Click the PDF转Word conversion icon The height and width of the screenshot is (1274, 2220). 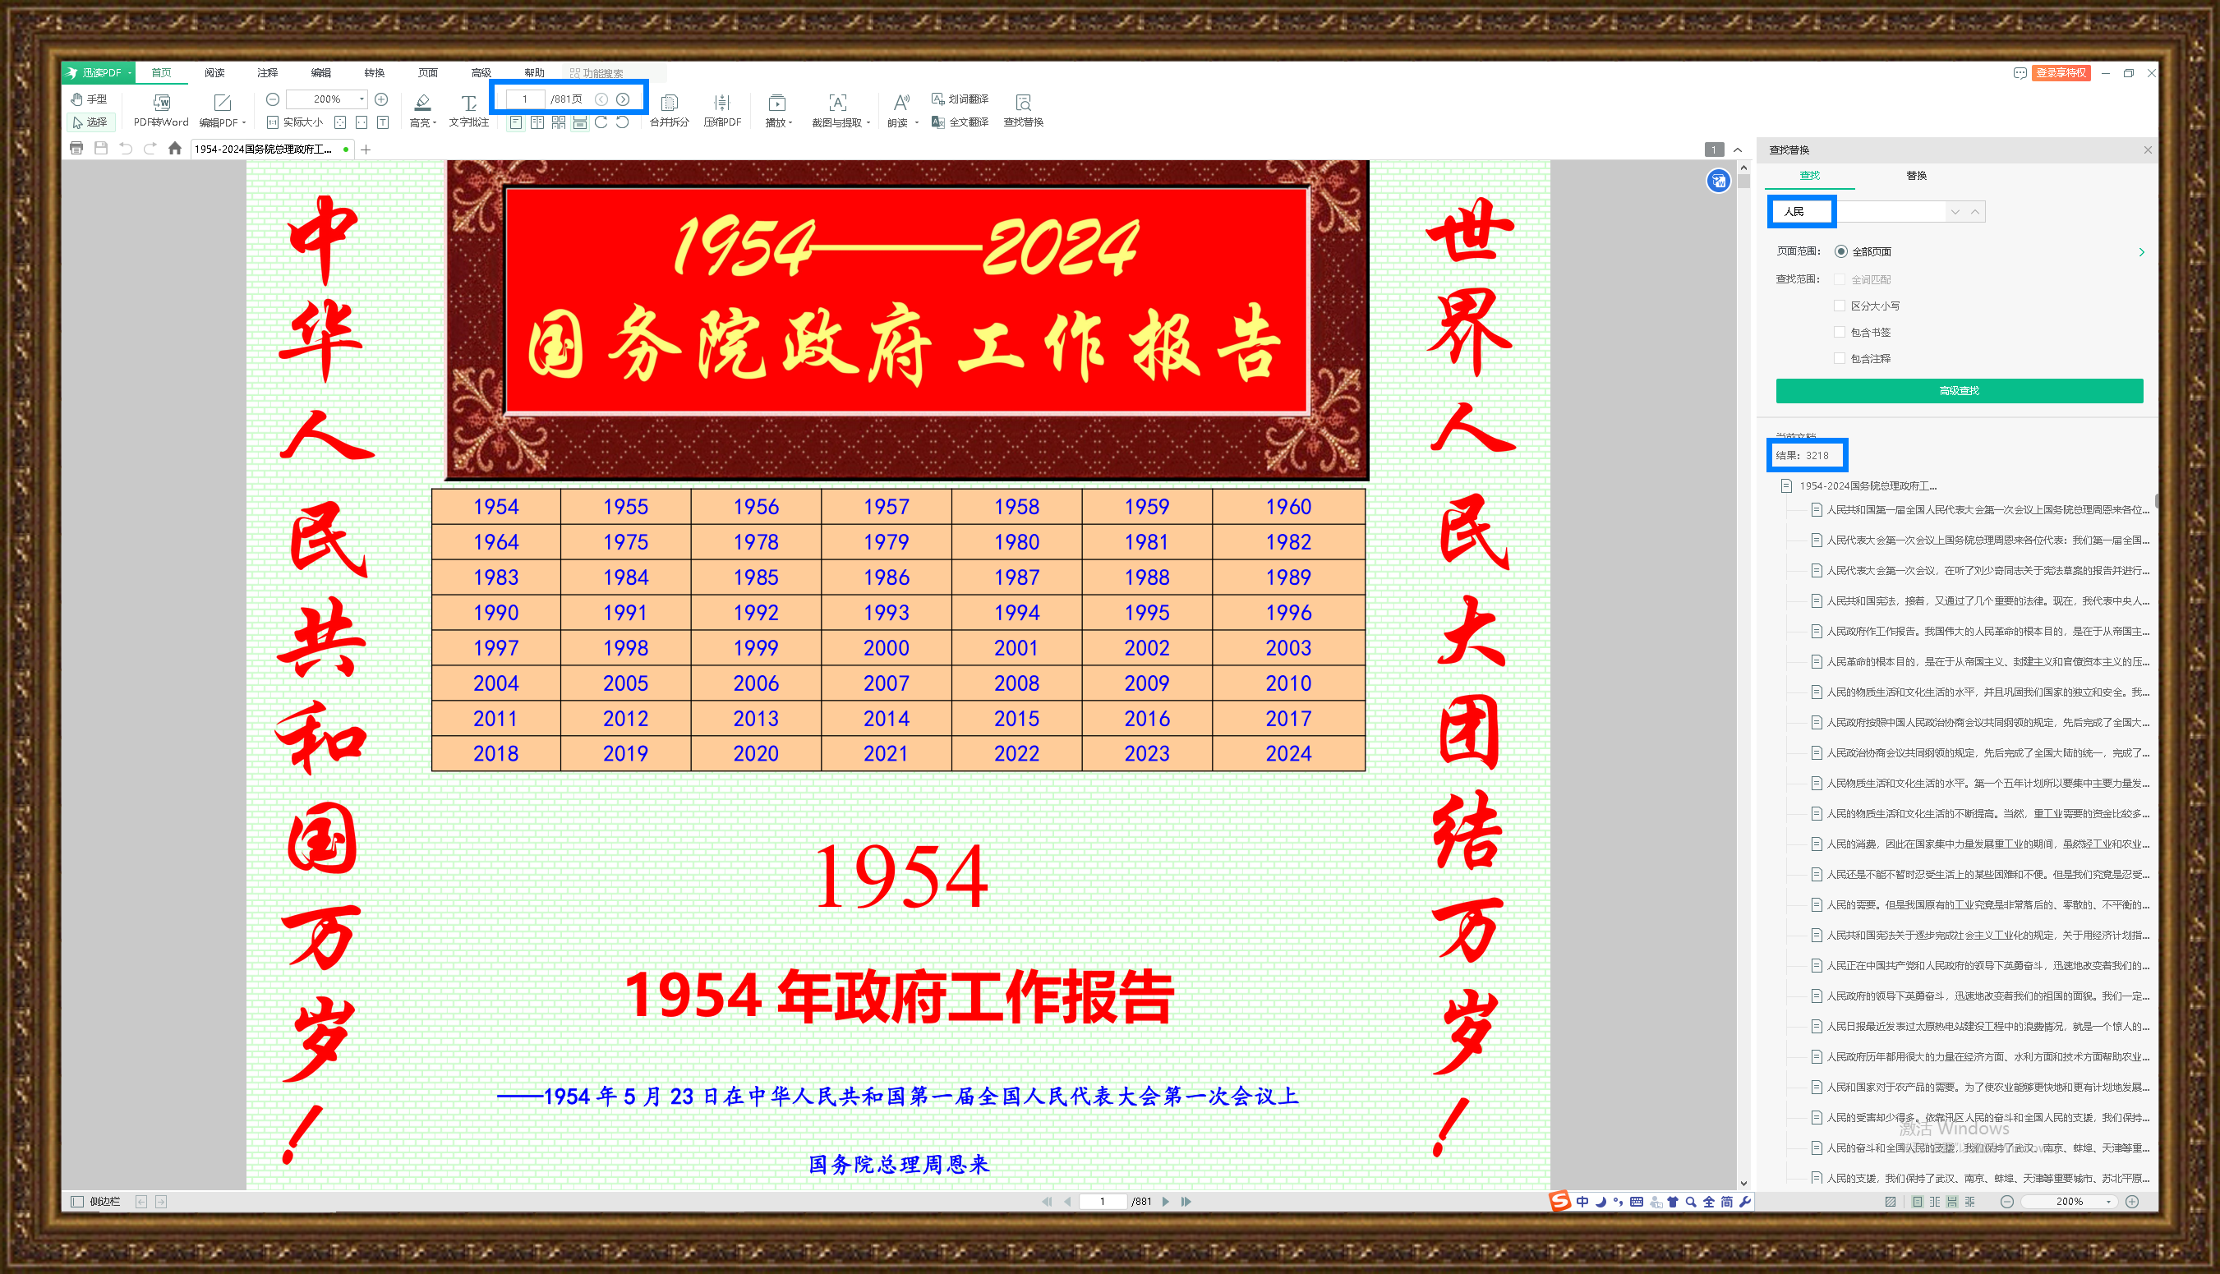161,103
